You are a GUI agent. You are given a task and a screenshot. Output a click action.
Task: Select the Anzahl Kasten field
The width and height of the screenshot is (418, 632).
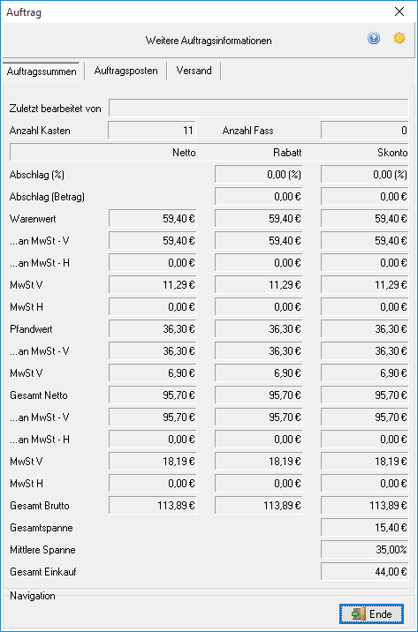click(x=152, y=131)
